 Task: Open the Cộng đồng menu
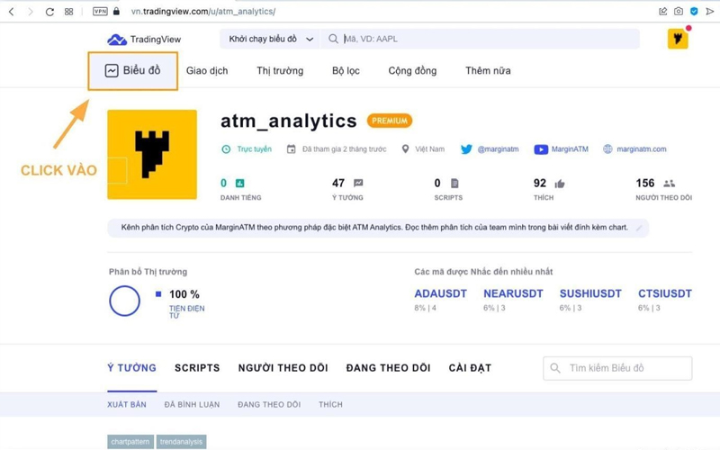pyautogui.click(x=412, y=71)
